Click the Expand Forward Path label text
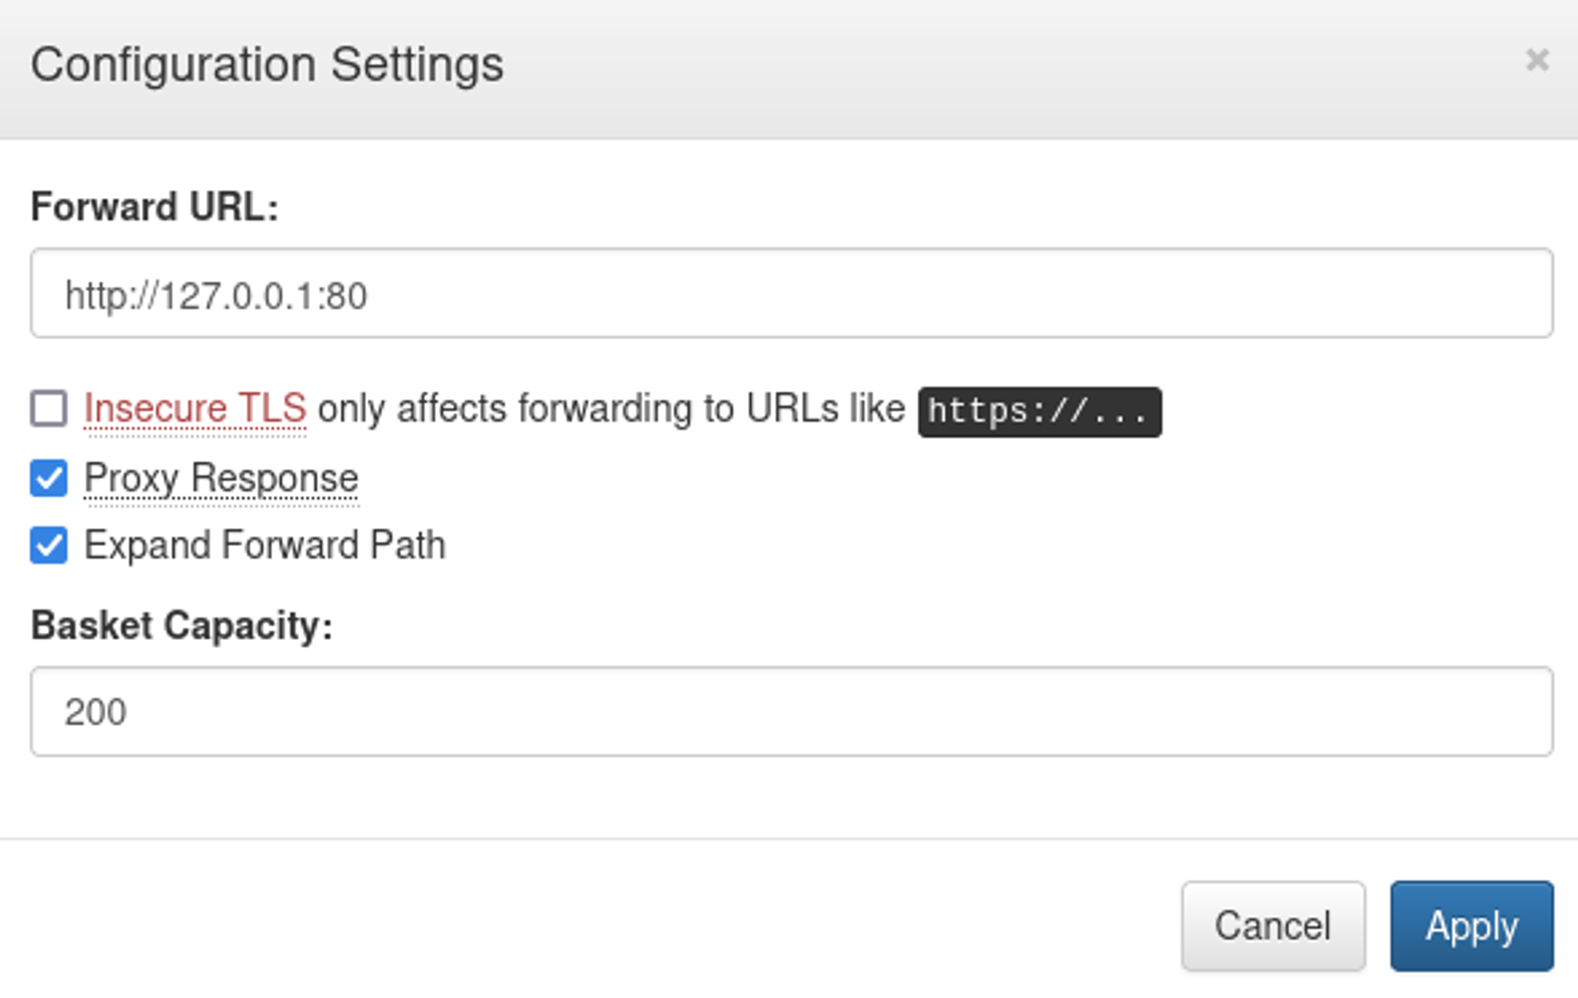 [264, 545]
